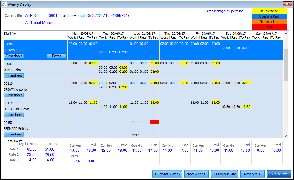Click the Extras button for BROWN Fred
This screenshot has height=180, width=294.
(x=56, y=56)
